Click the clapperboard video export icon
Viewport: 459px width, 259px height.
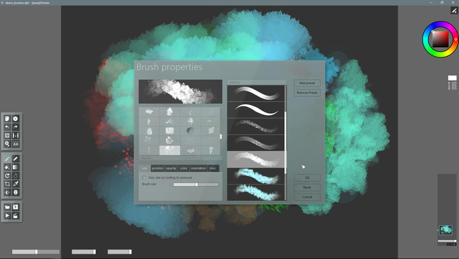click(x=16, y=216)
